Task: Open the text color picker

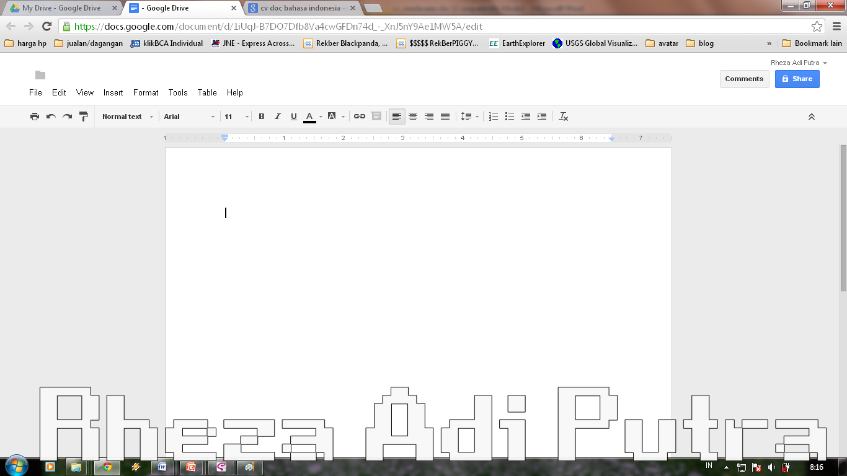Action: (x=310, y=117)
